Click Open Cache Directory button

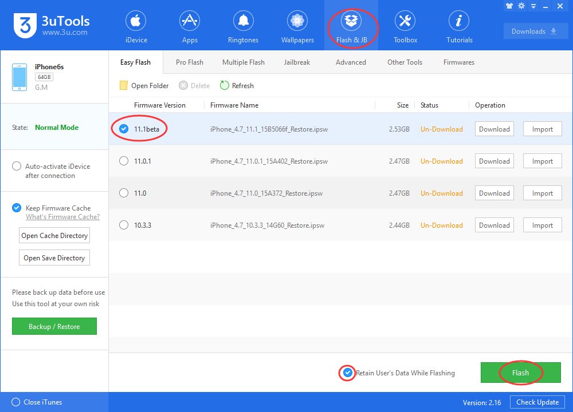(54, 235)
